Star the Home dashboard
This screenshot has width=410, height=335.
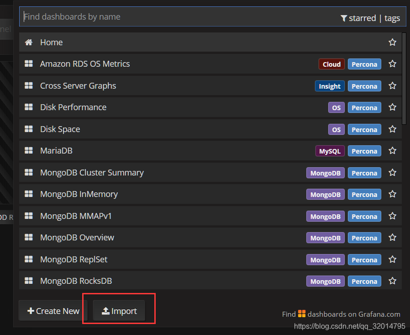pos(392,43)
